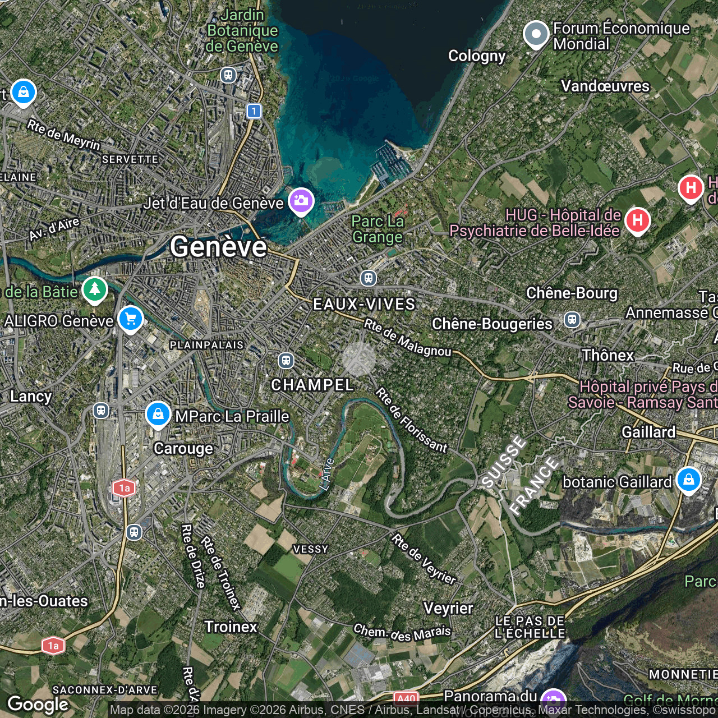Open the Google logo link
Screen dimensions: 718x718
[x=38, y=704]
